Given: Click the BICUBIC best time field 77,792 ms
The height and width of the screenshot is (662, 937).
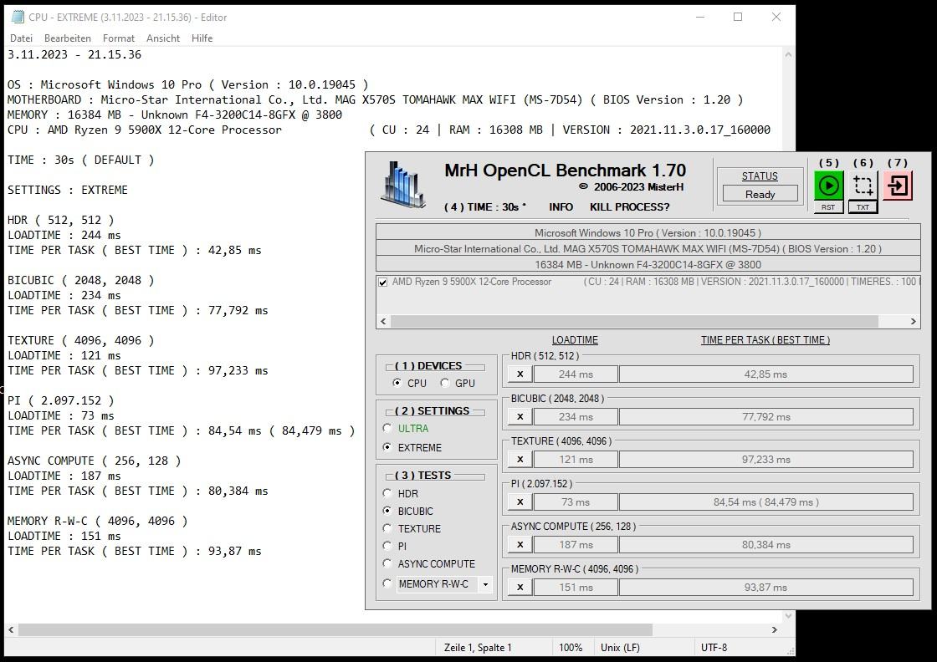Looking at the screenshot, I should pos(766,416).
